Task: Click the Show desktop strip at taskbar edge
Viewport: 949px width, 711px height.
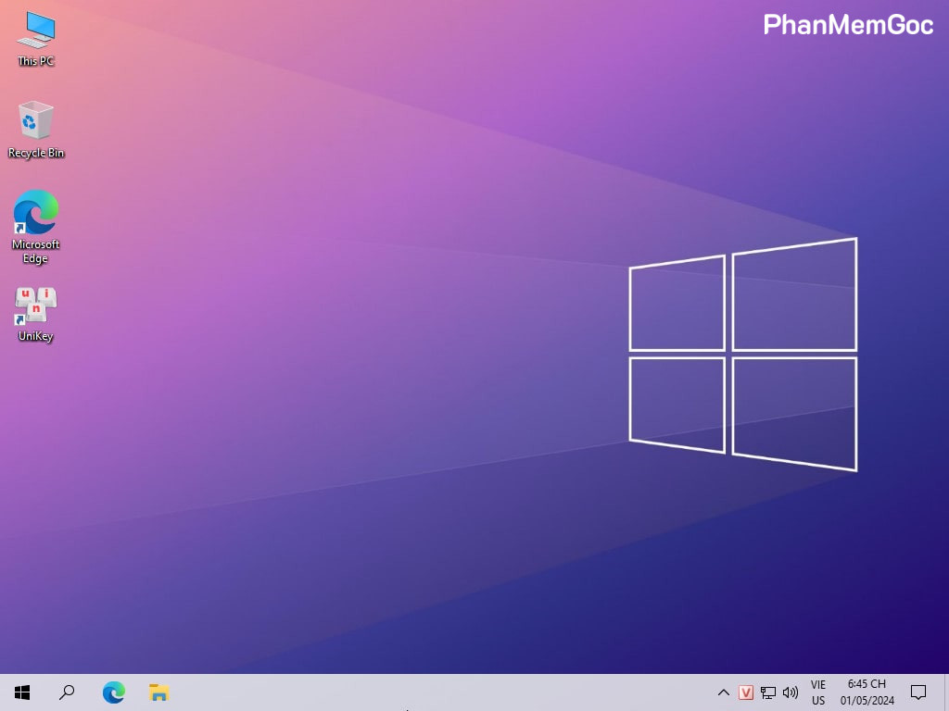Action: click(945, 692)
